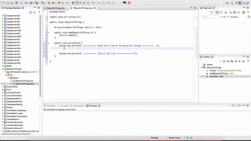The height and width of the screenshot is (141, 251).
Task: Click the New file wizard icon
Action: point(3,3)
